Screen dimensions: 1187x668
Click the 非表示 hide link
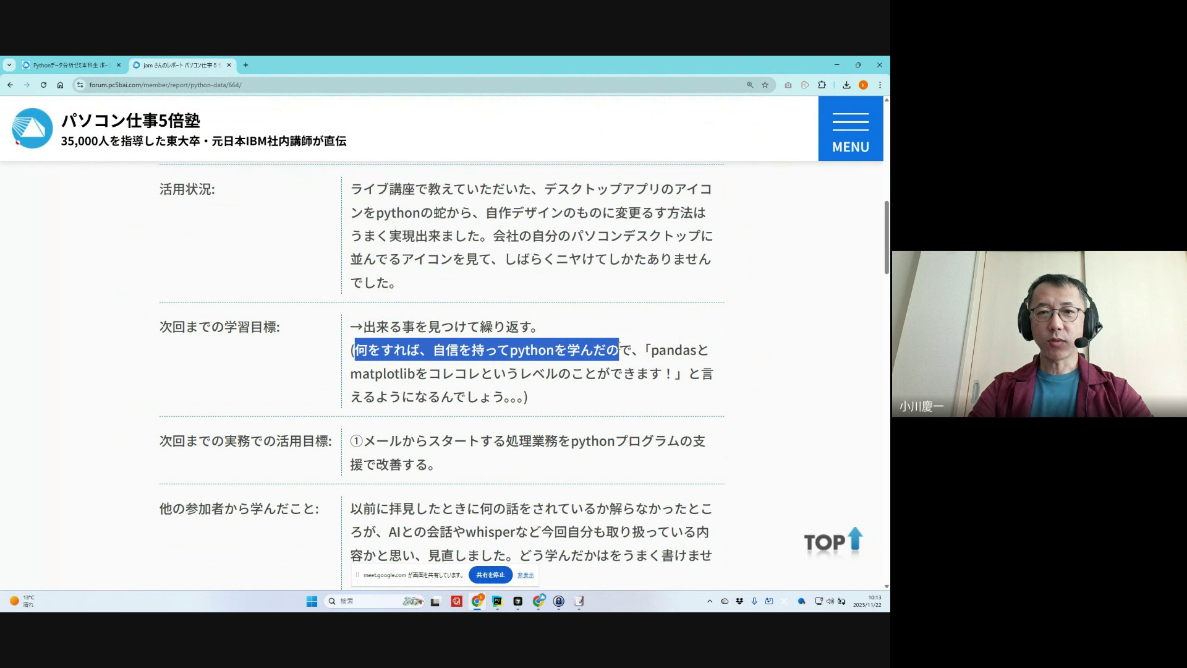click(x=525, y=575)
